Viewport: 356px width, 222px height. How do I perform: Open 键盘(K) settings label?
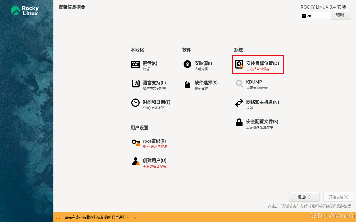pos(150,63)
